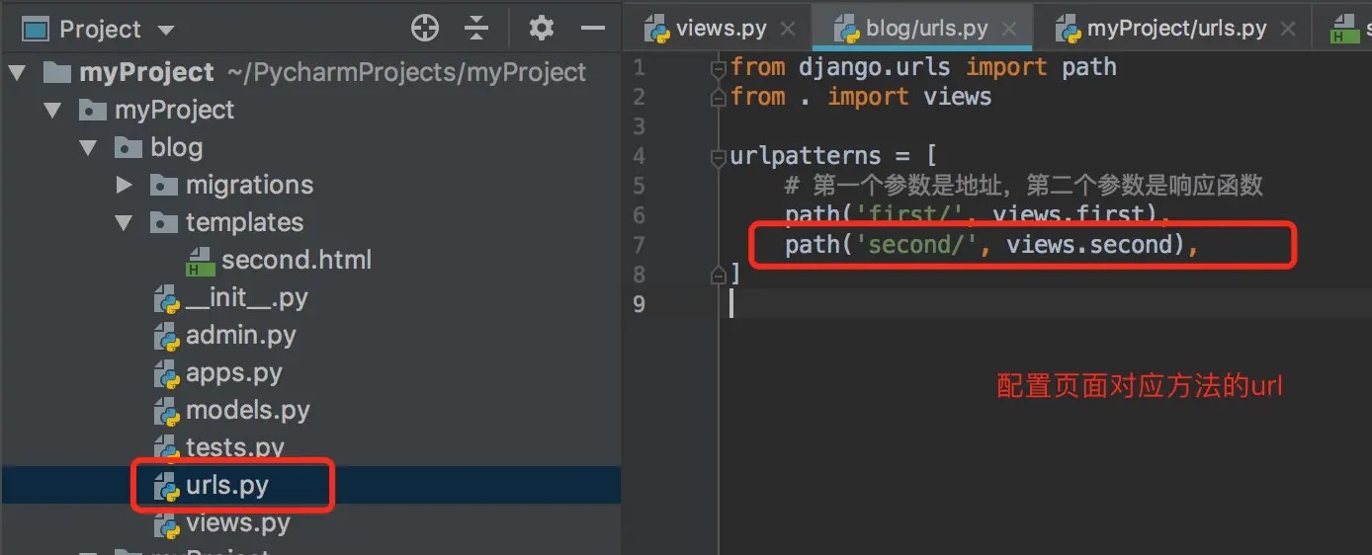The height and width of the screenshot is (555, 1372).
Task: Click Python icon on myProject/urls.py tab
Action: pyautogui.click(x=1068, y=31)
